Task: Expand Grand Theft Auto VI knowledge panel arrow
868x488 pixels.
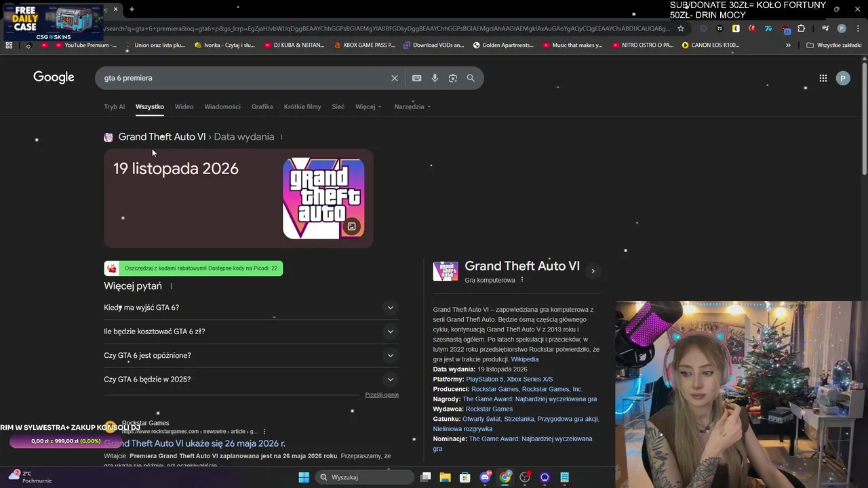Action: (593, 271)
